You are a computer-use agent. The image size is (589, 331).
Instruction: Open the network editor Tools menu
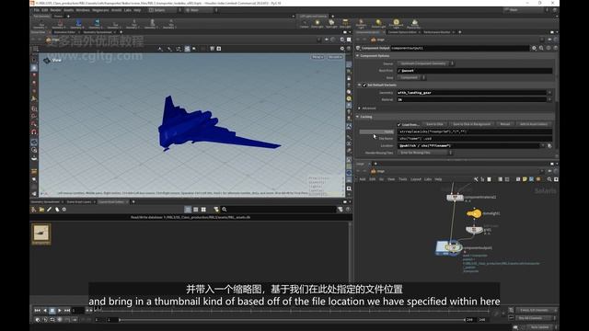point(403,179)
